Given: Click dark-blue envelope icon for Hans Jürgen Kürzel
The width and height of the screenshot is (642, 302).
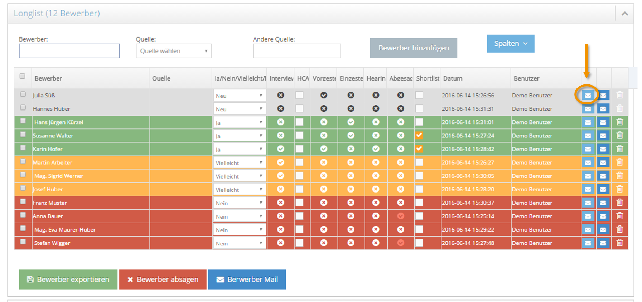Looking at the screenshot, I should click(x=603, y=122).
